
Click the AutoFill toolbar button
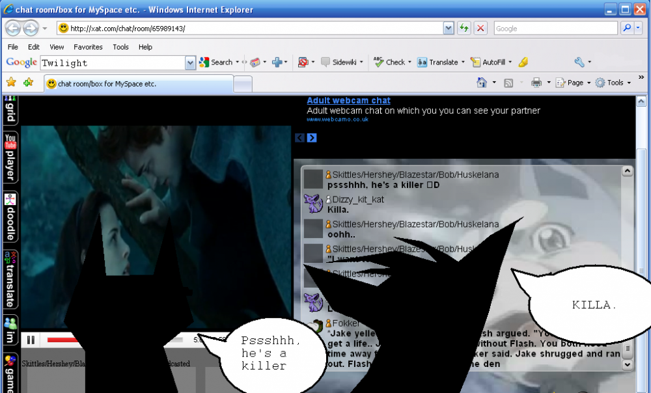488,62
